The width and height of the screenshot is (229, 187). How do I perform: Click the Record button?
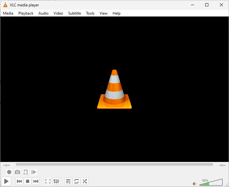click(x=9, y=172)
